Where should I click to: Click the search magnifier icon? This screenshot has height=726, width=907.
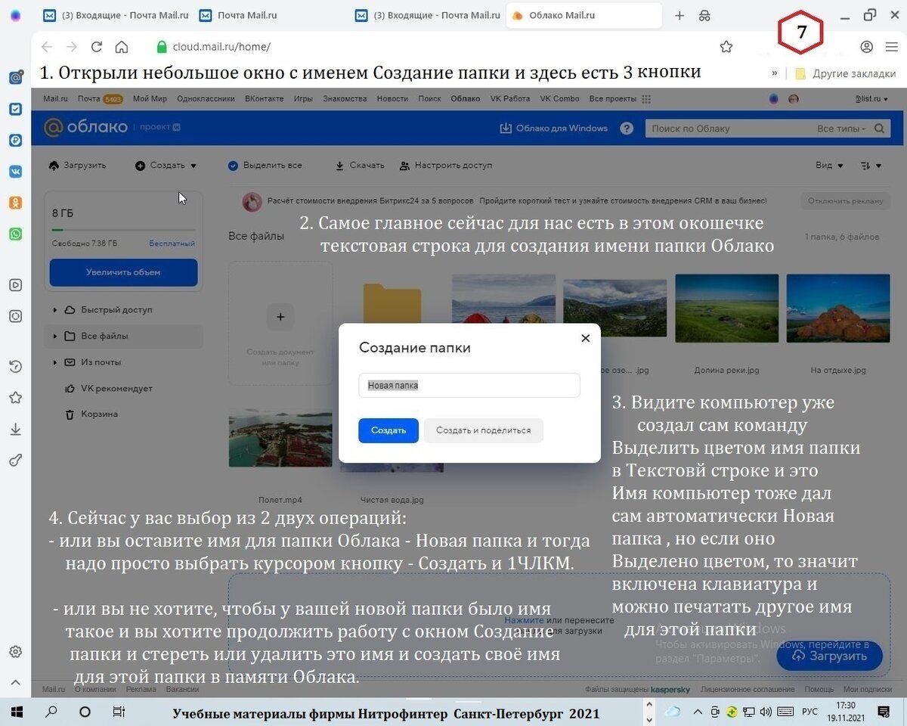click(880, 129)
